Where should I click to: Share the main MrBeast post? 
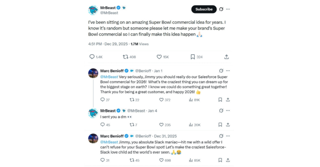click(x=227, y=57)
